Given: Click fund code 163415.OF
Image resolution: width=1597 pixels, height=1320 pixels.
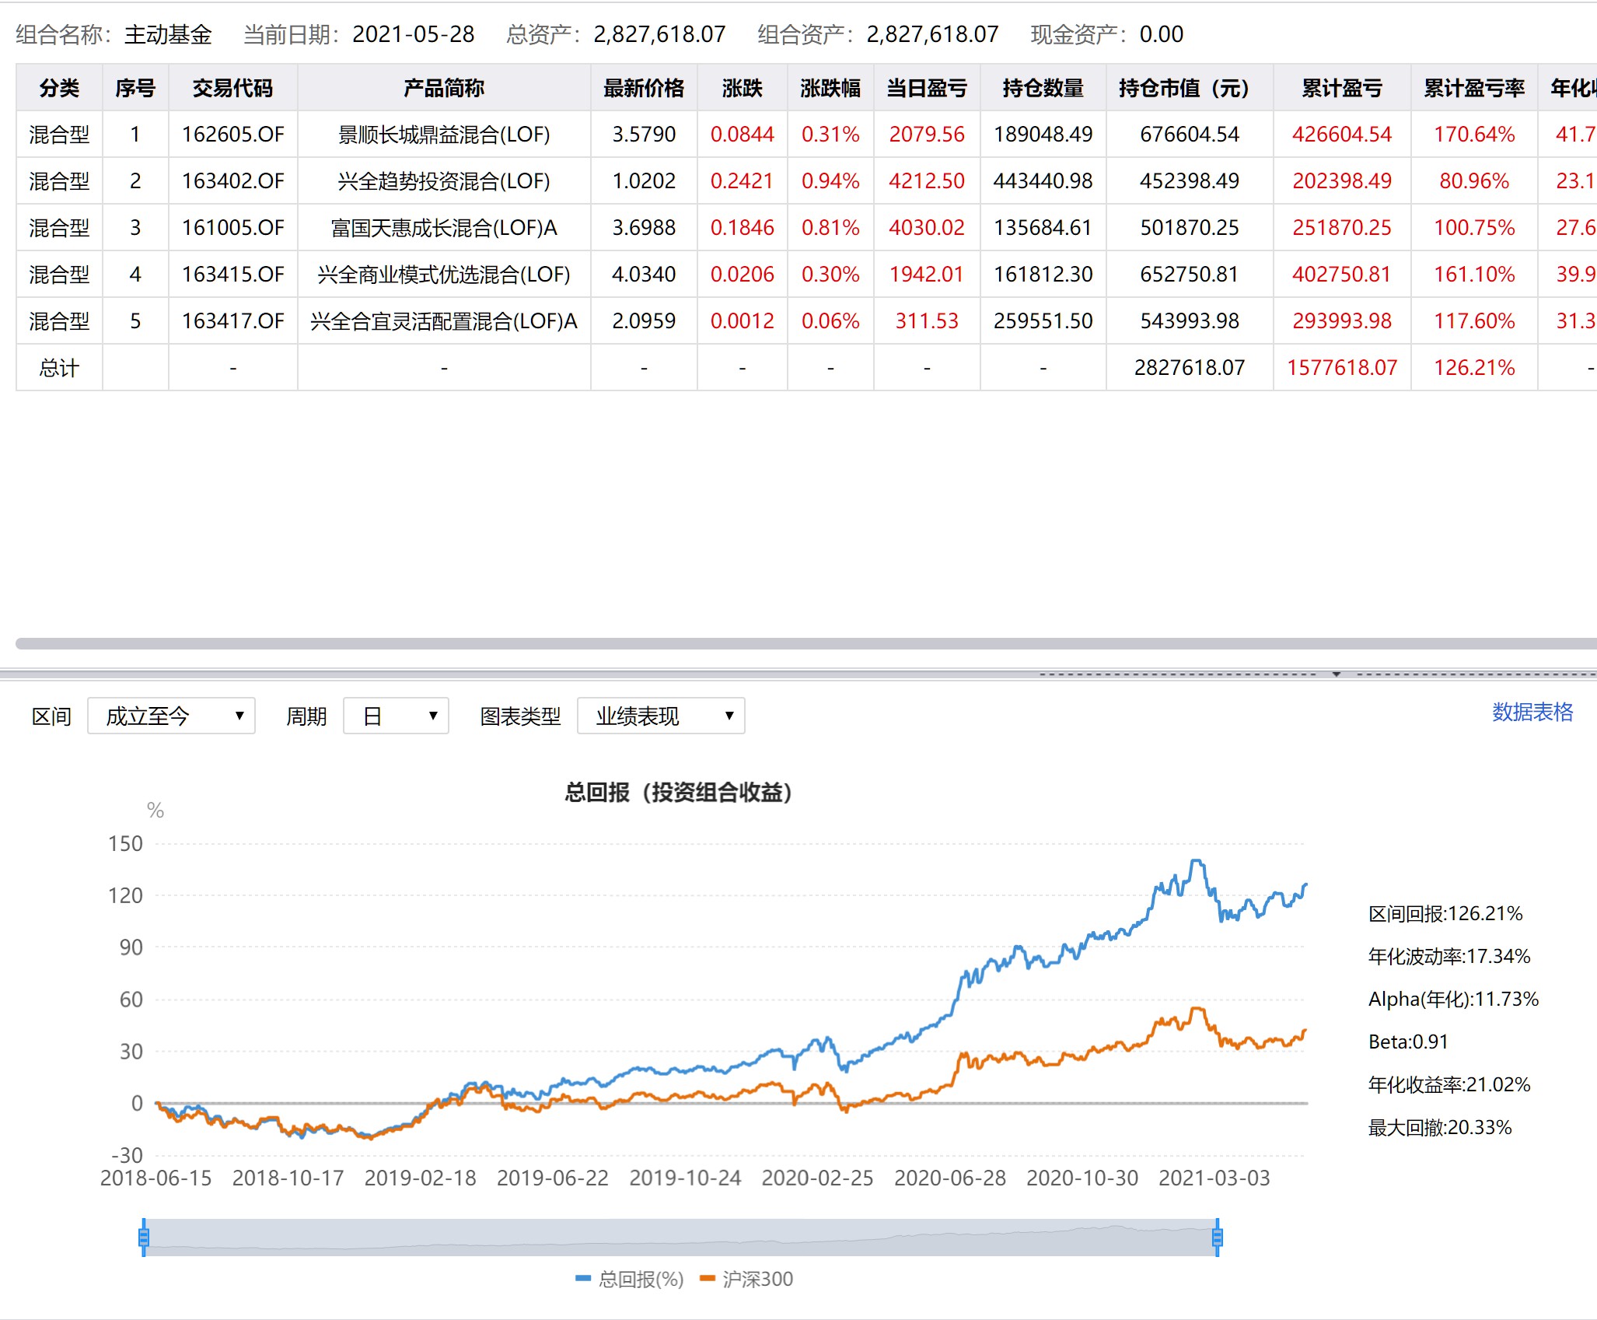Looking at the screenshot, I should pos(233,275).
